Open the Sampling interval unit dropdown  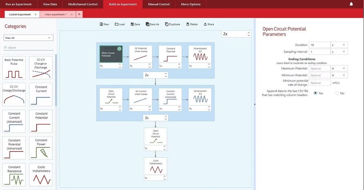point(339,52)
